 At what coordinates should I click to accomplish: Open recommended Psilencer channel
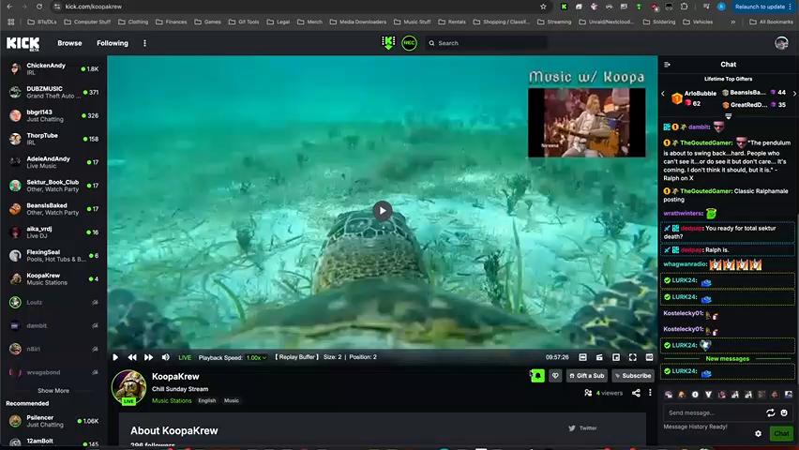pos(53,421)
